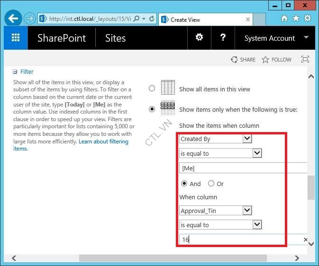Click the browser back arrow button
The image size is (319, 266).
pos(13,19)
